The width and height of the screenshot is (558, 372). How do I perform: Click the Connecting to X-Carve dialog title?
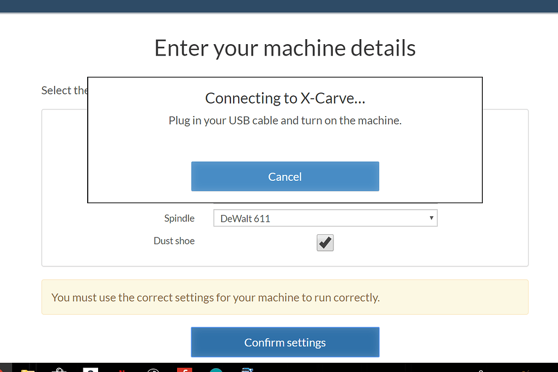click(285, 98)
